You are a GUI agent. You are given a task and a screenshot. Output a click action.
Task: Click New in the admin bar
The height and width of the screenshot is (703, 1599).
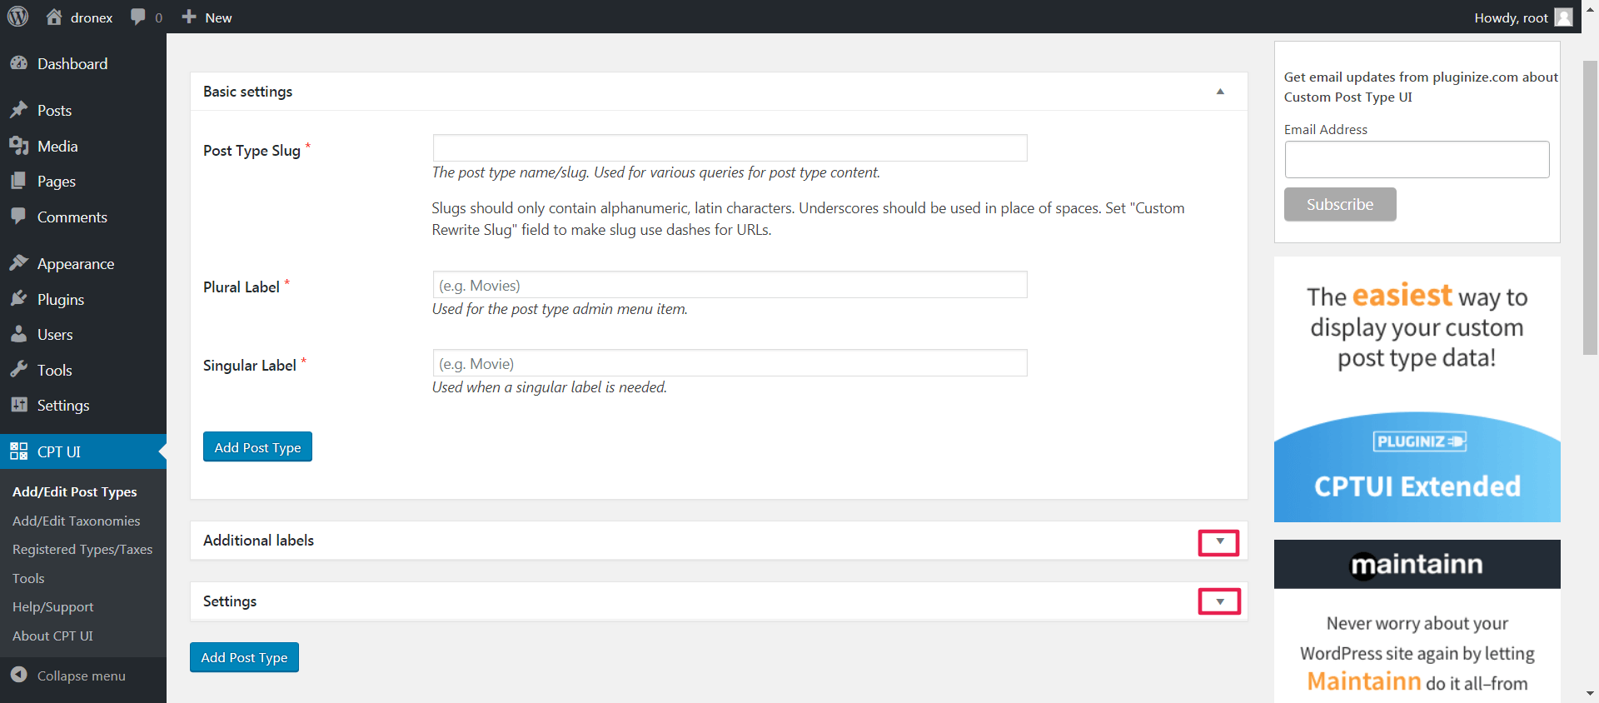pyautogui.click(x=218, y=17)
